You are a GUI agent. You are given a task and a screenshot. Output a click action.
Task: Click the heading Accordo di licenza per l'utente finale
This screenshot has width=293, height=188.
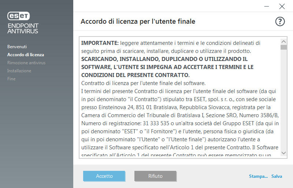point(138,22)
